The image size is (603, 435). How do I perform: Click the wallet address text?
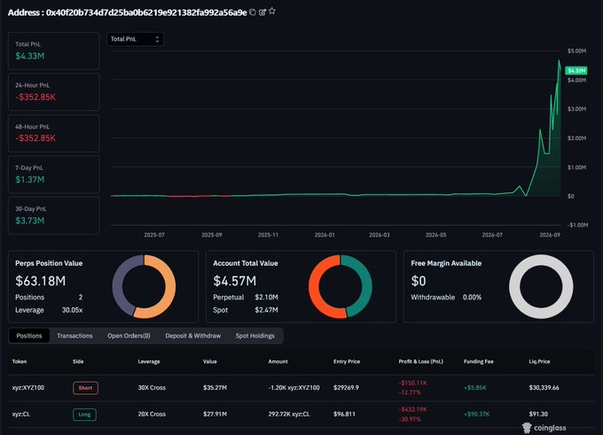(x=146, y=12)
